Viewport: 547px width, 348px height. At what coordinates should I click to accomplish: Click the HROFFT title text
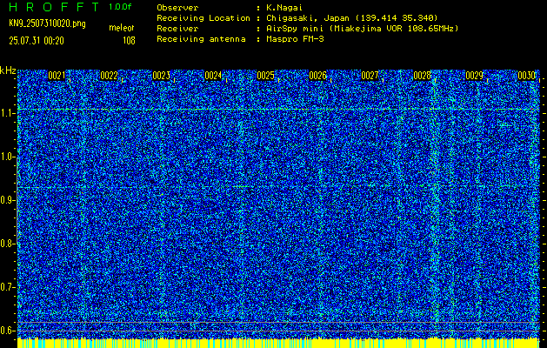(54, 7)
